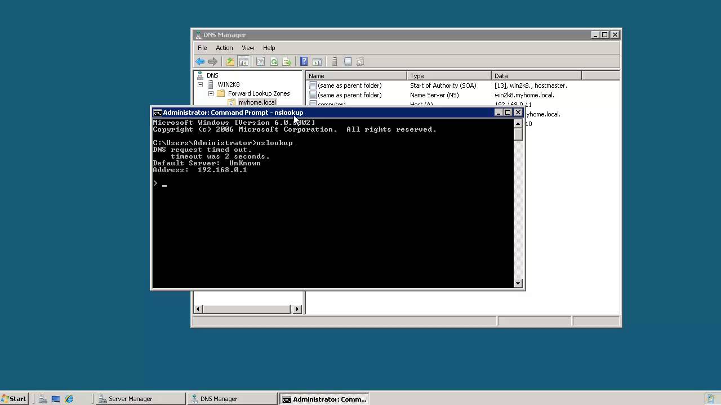
Task: Select the Name Server (NS) row name
Action: click(350, 95)
